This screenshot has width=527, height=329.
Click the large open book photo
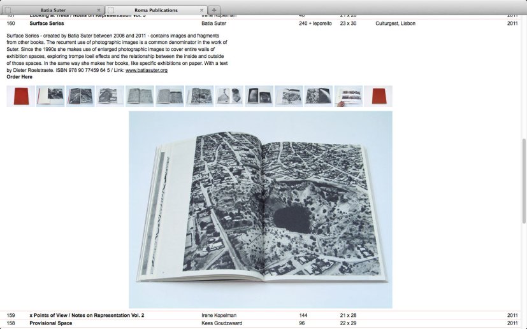261,209
